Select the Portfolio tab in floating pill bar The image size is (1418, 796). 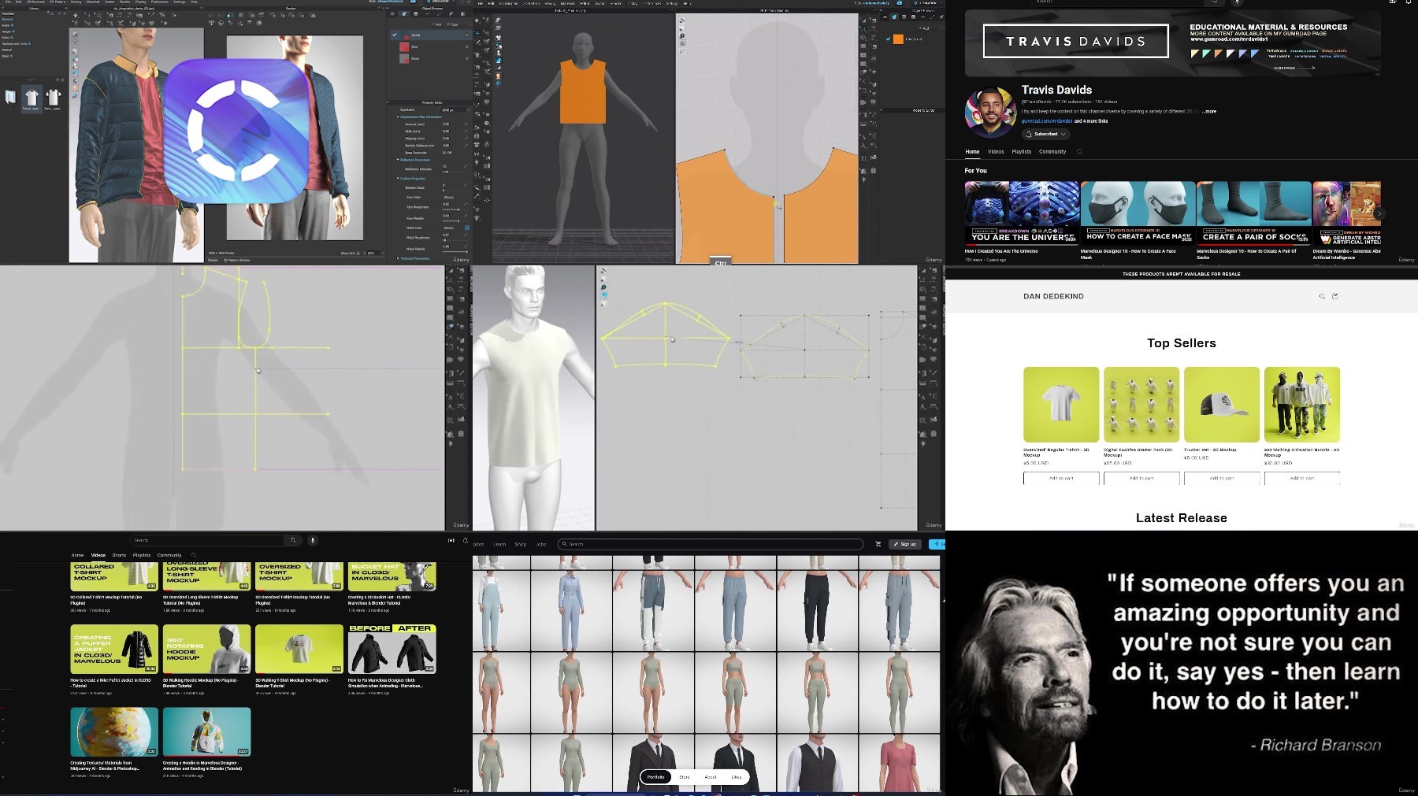(x=656, y=777)
